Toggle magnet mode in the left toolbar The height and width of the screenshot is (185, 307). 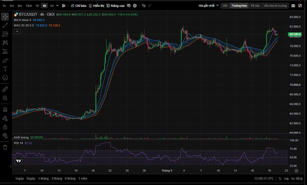pos(5,109)
